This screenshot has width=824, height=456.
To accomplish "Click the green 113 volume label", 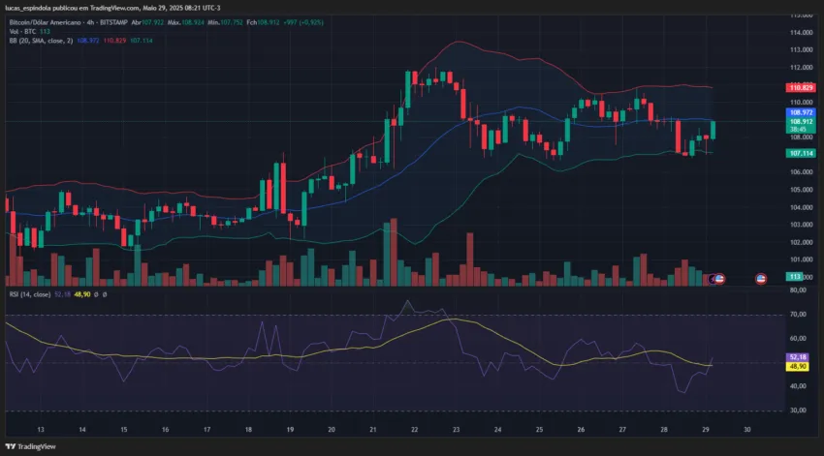I will (795, 277).
